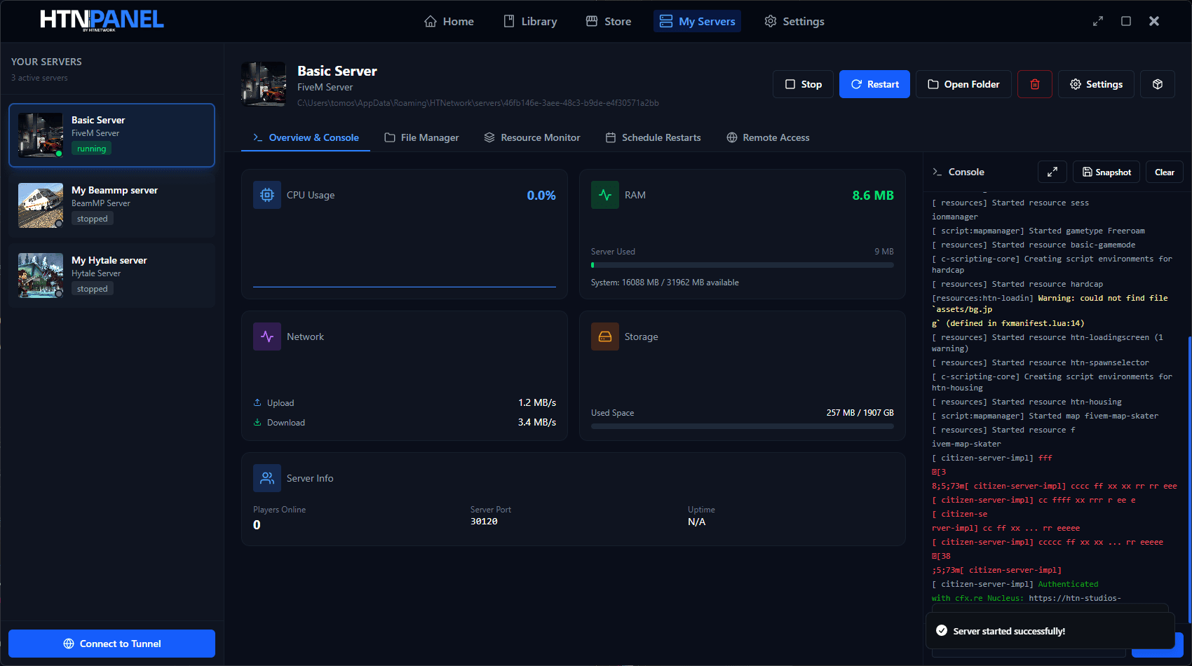Click the Server Port value '30120'

tap(484, 522)
